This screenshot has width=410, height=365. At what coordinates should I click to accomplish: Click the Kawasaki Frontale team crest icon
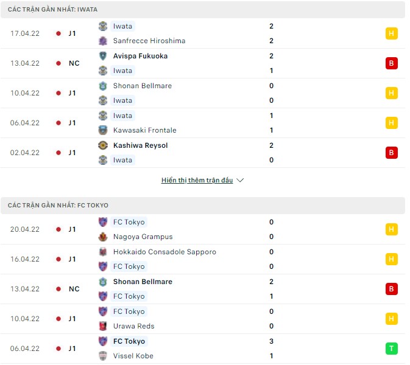pos(103,130)
